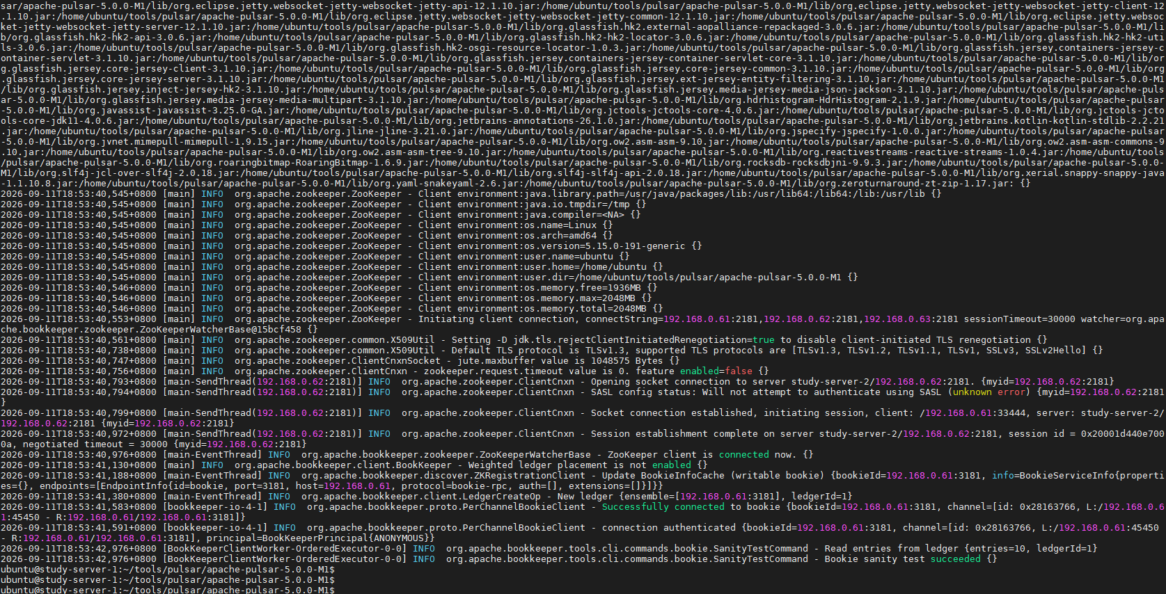Viewport: 1166px width, 594px height.
Task: Select 'Socket connection established' message
Action: (672, 413)
